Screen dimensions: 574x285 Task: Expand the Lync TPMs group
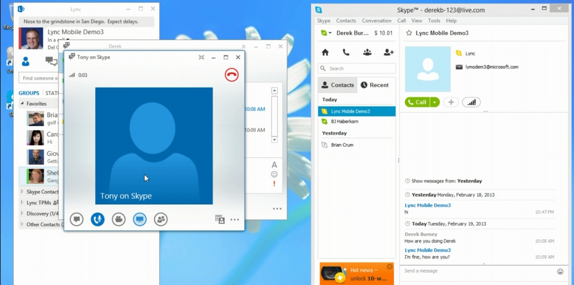tap(22, 202)
